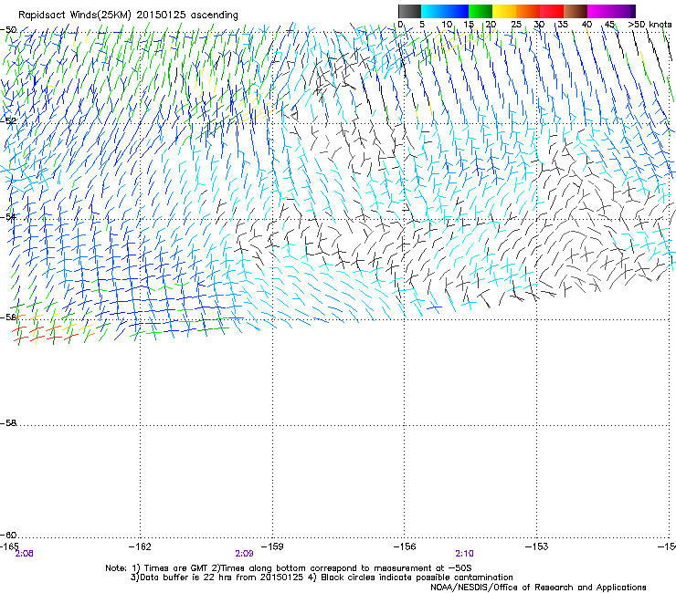Viewport: 676px width, 593px height.
Task: Click the orange 25-30 knots color segment
Action: [x=528, y=11]
